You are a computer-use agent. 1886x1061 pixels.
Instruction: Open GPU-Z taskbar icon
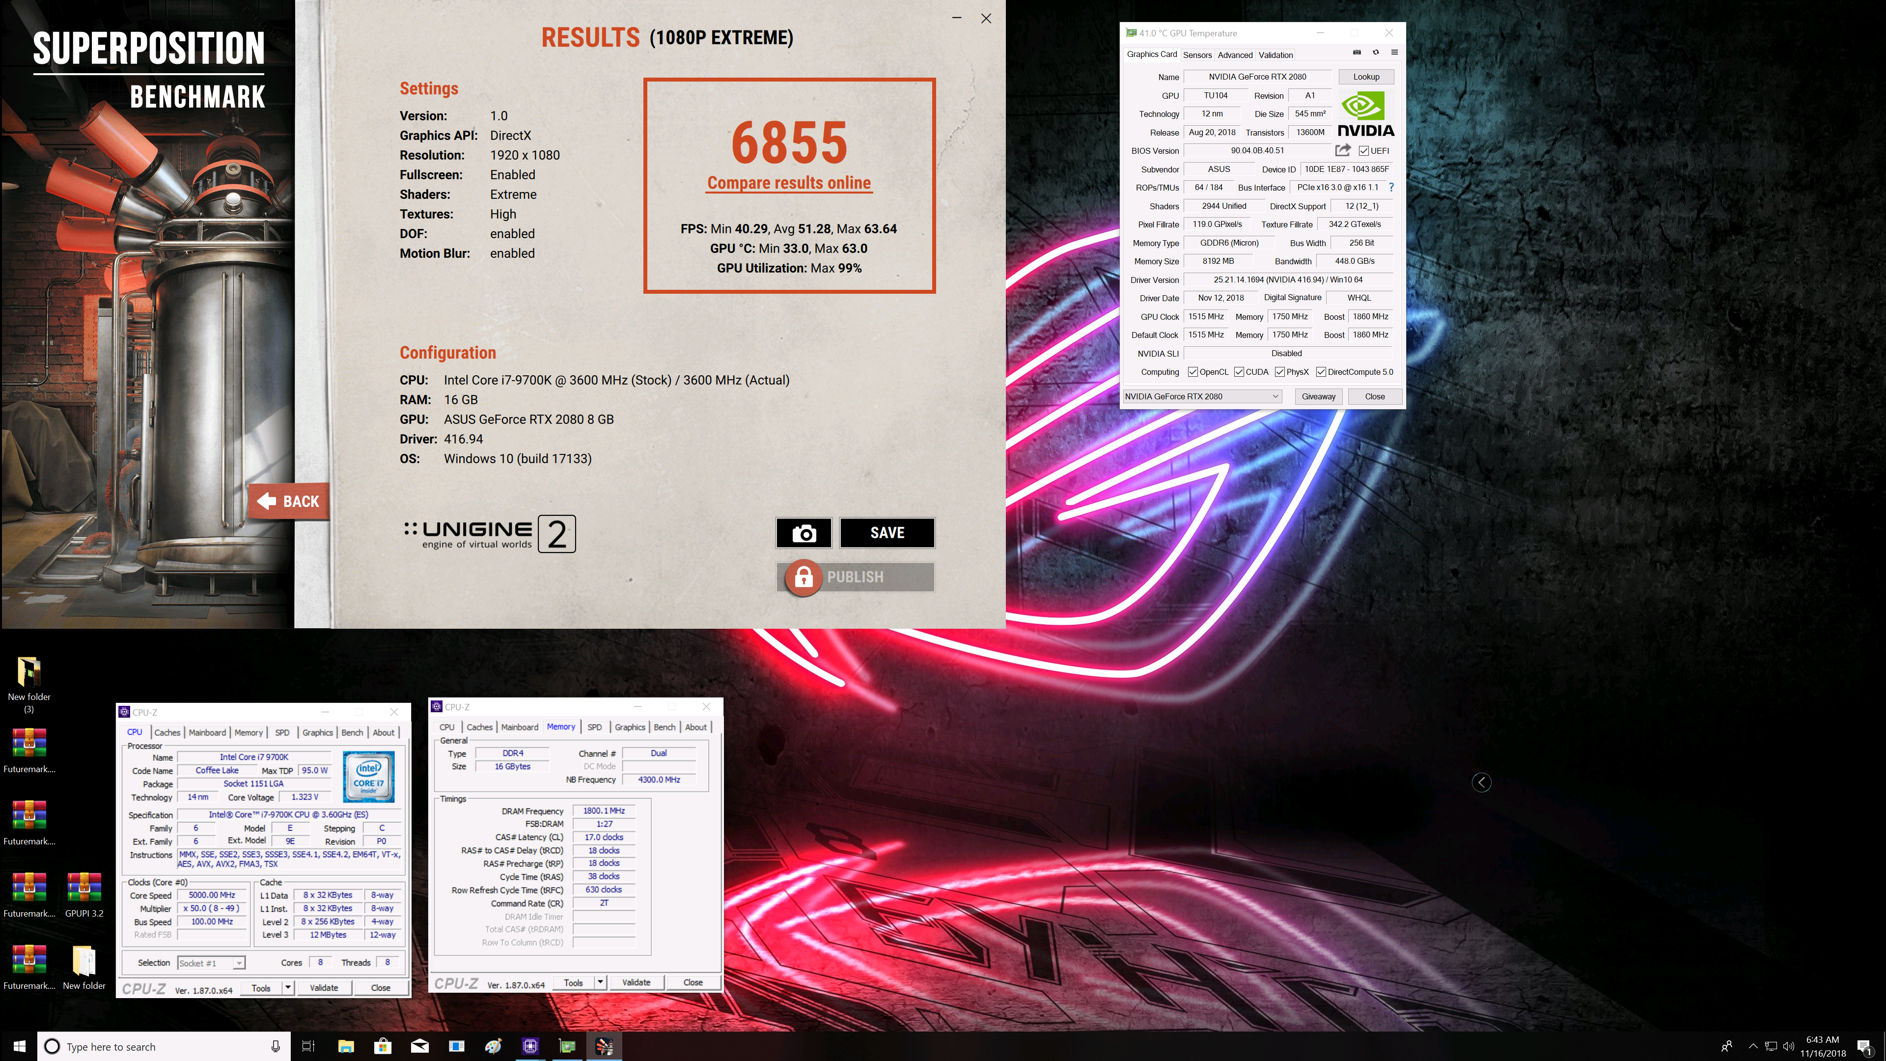567,1046
